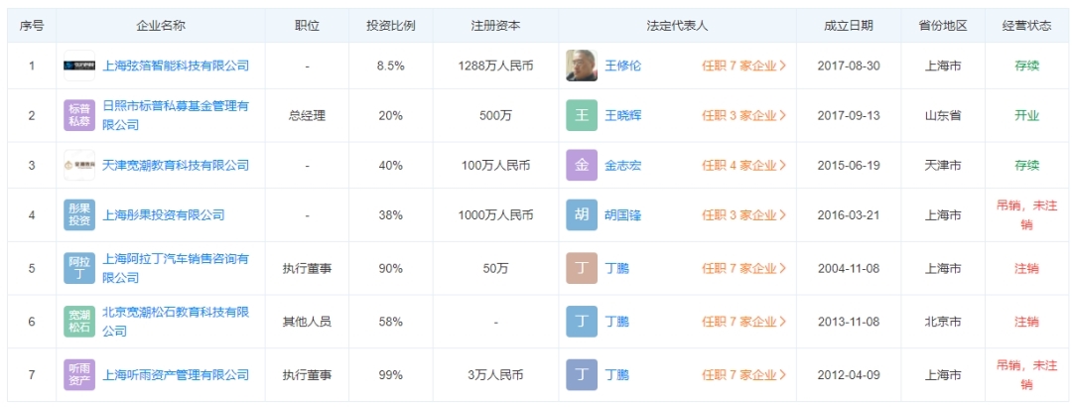Viewport: 1072px width, 408px height.
Task: Expand 任职 3 家企业 for 胡国锋
Action: click(x=743, y=214)
